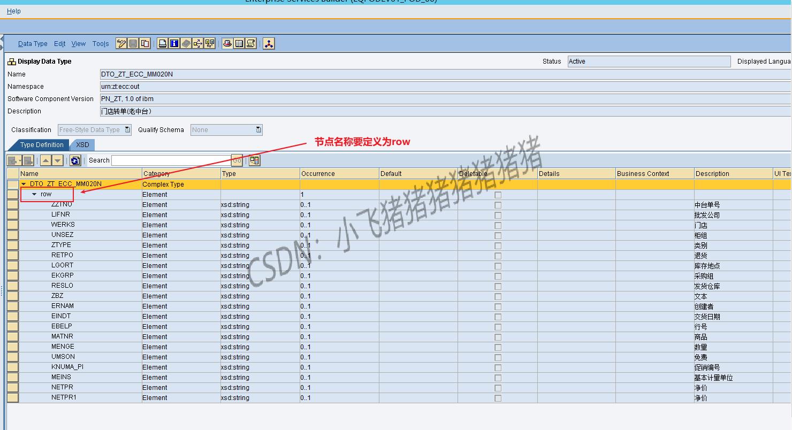
Task: Open object properties via blue info icon
Action: [174, 44]
